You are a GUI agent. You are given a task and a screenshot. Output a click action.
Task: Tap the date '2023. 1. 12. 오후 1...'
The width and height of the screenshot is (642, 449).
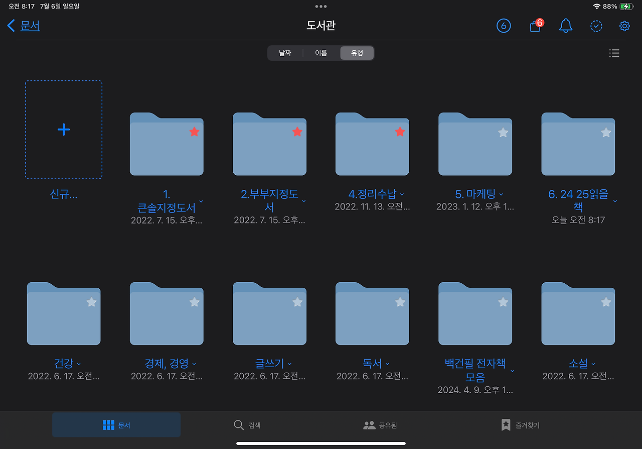coord(475,206)
